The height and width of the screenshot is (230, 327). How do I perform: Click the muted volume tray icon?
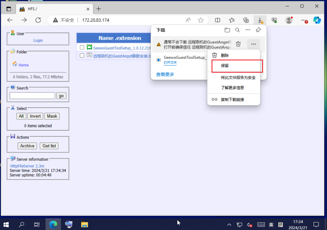pyautogui.click(x=250, y=225)
